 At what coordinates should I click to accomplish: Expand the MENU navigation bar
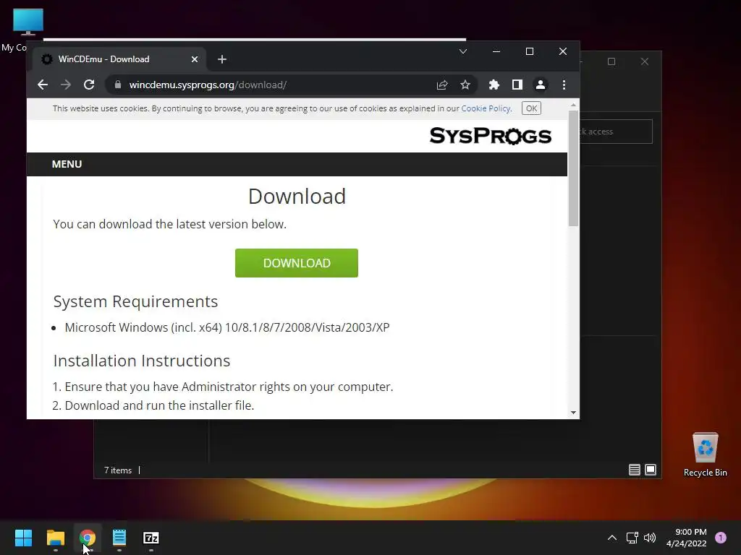tap(67, 164)
